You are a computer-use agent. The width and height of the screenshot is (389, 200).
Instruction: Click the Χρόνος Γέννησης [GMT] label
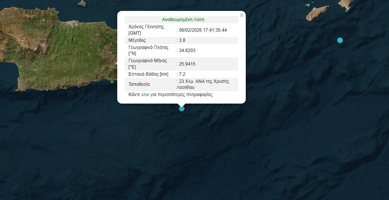coord(146,30)
